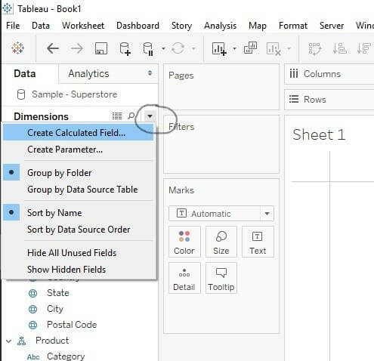374x361 pixels.
Task: Click the Swap Rows and Columns icon
Action: point(315,48)
